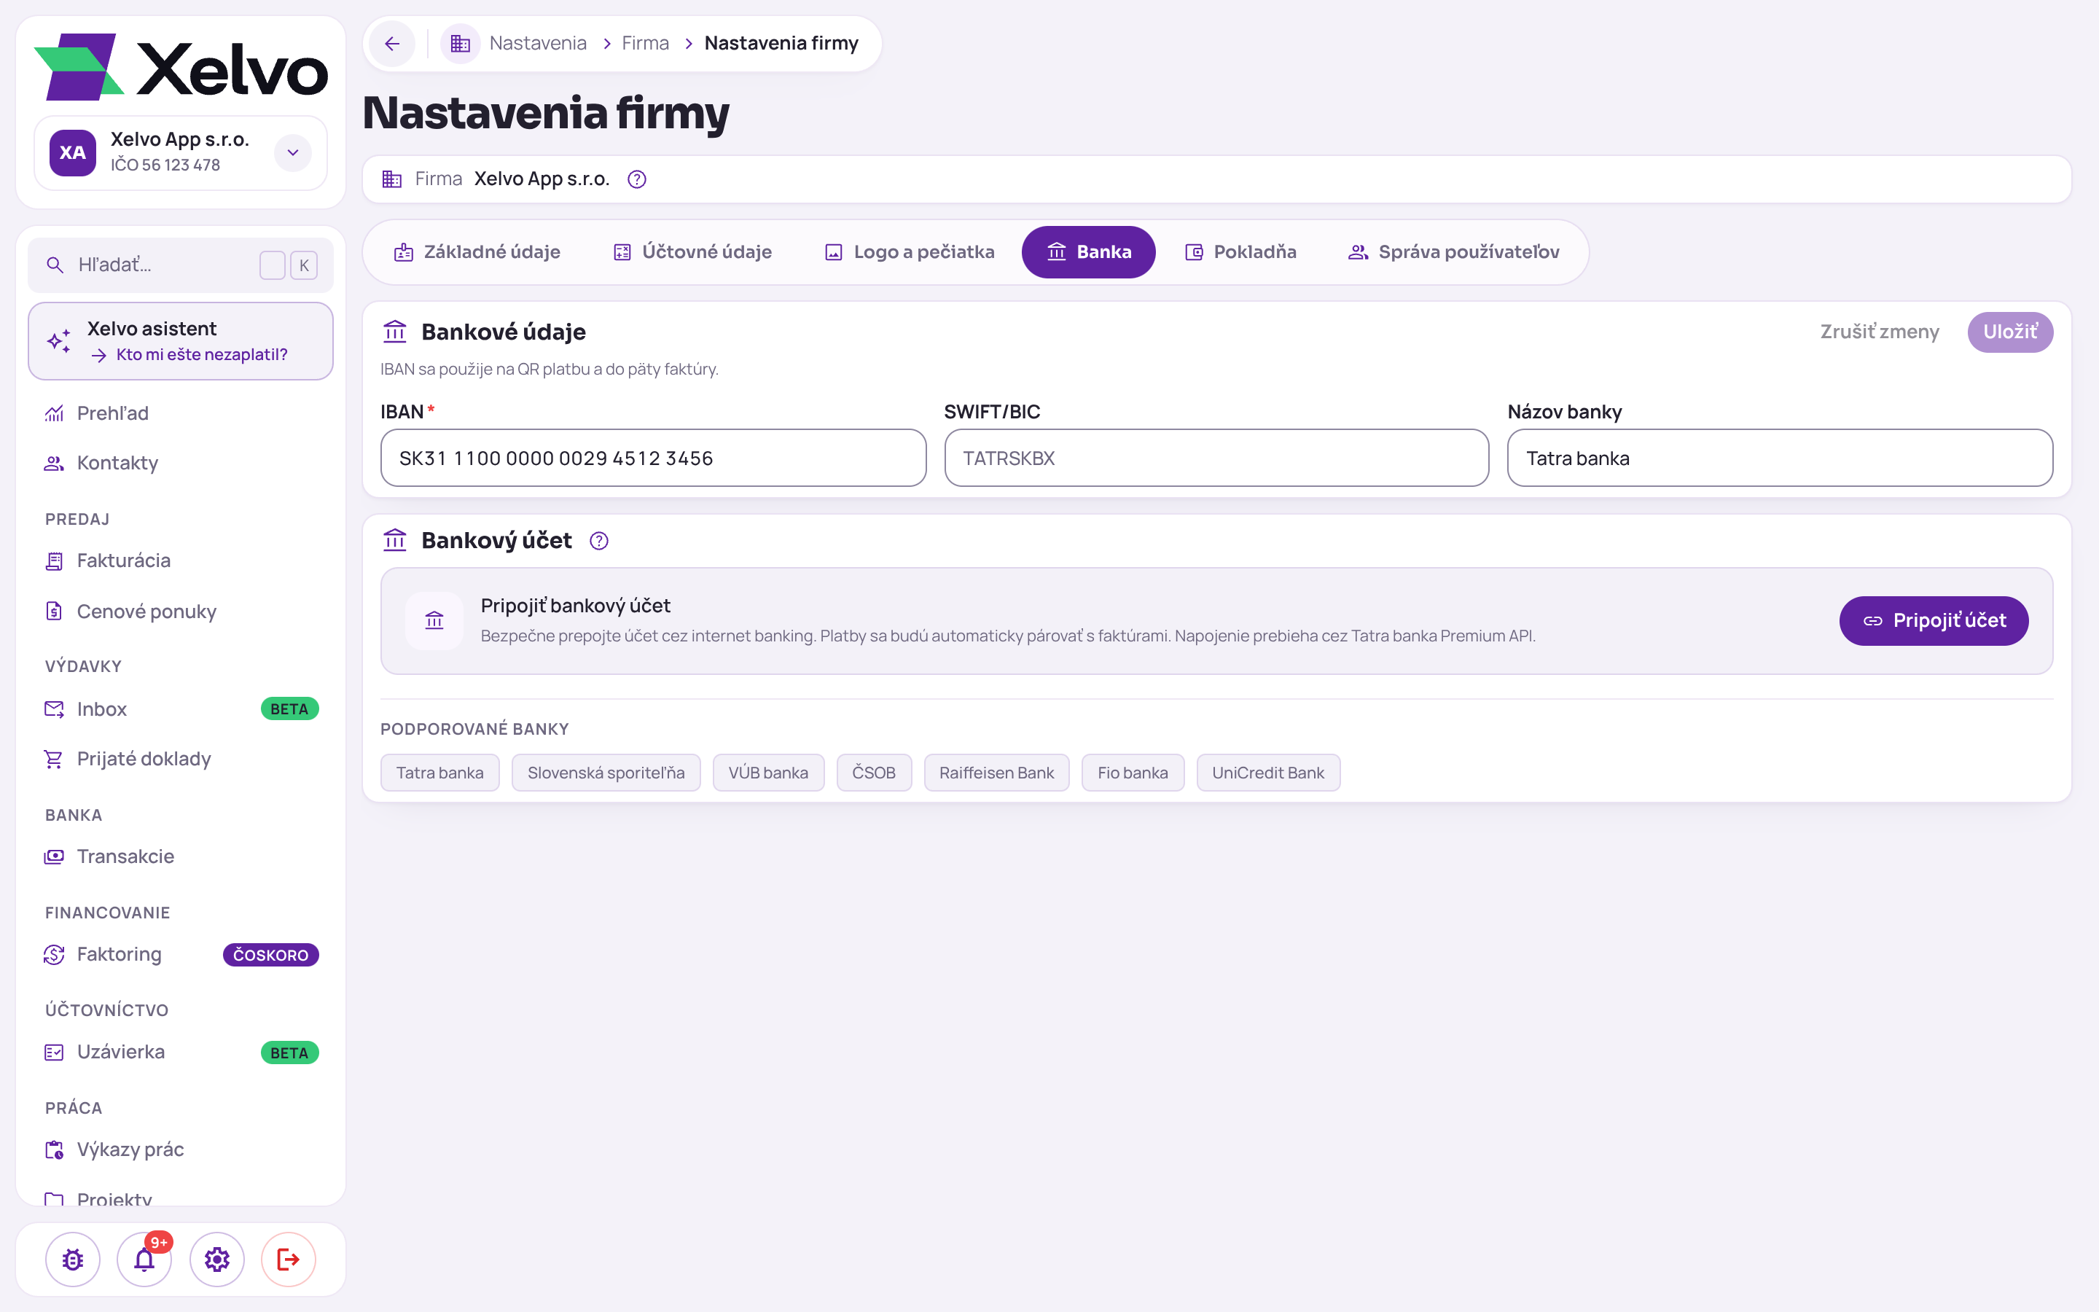Open the Správa používateľov tab
Viewport: 2099px width, 1312px height.
(x=1453, y=251)
